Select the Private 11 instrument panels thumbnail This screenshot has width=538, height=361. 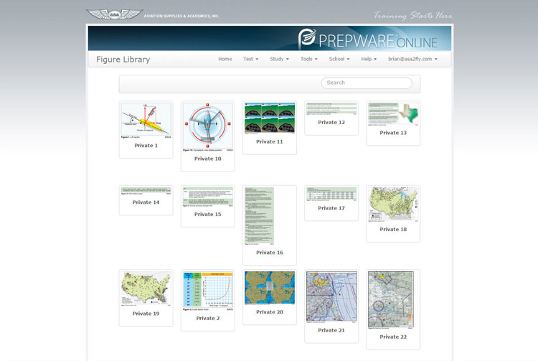pyautogui.click(x=269, y=118)
